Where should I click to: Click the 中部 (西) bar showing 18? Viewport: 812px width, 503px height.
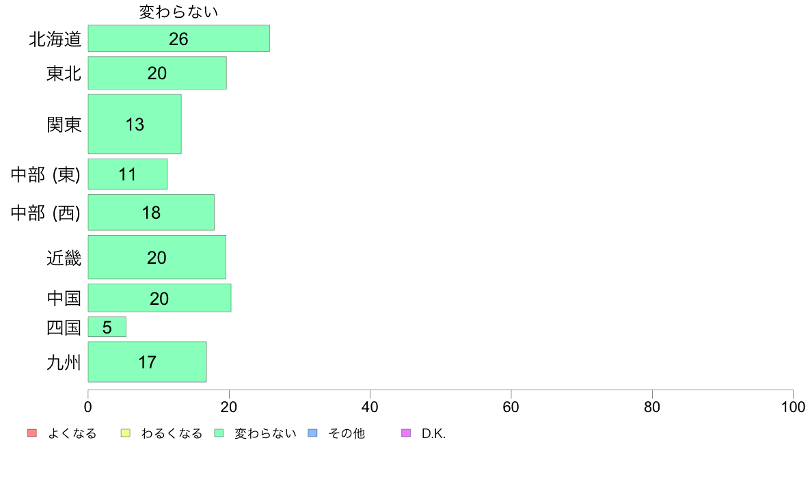pos(151,213)
